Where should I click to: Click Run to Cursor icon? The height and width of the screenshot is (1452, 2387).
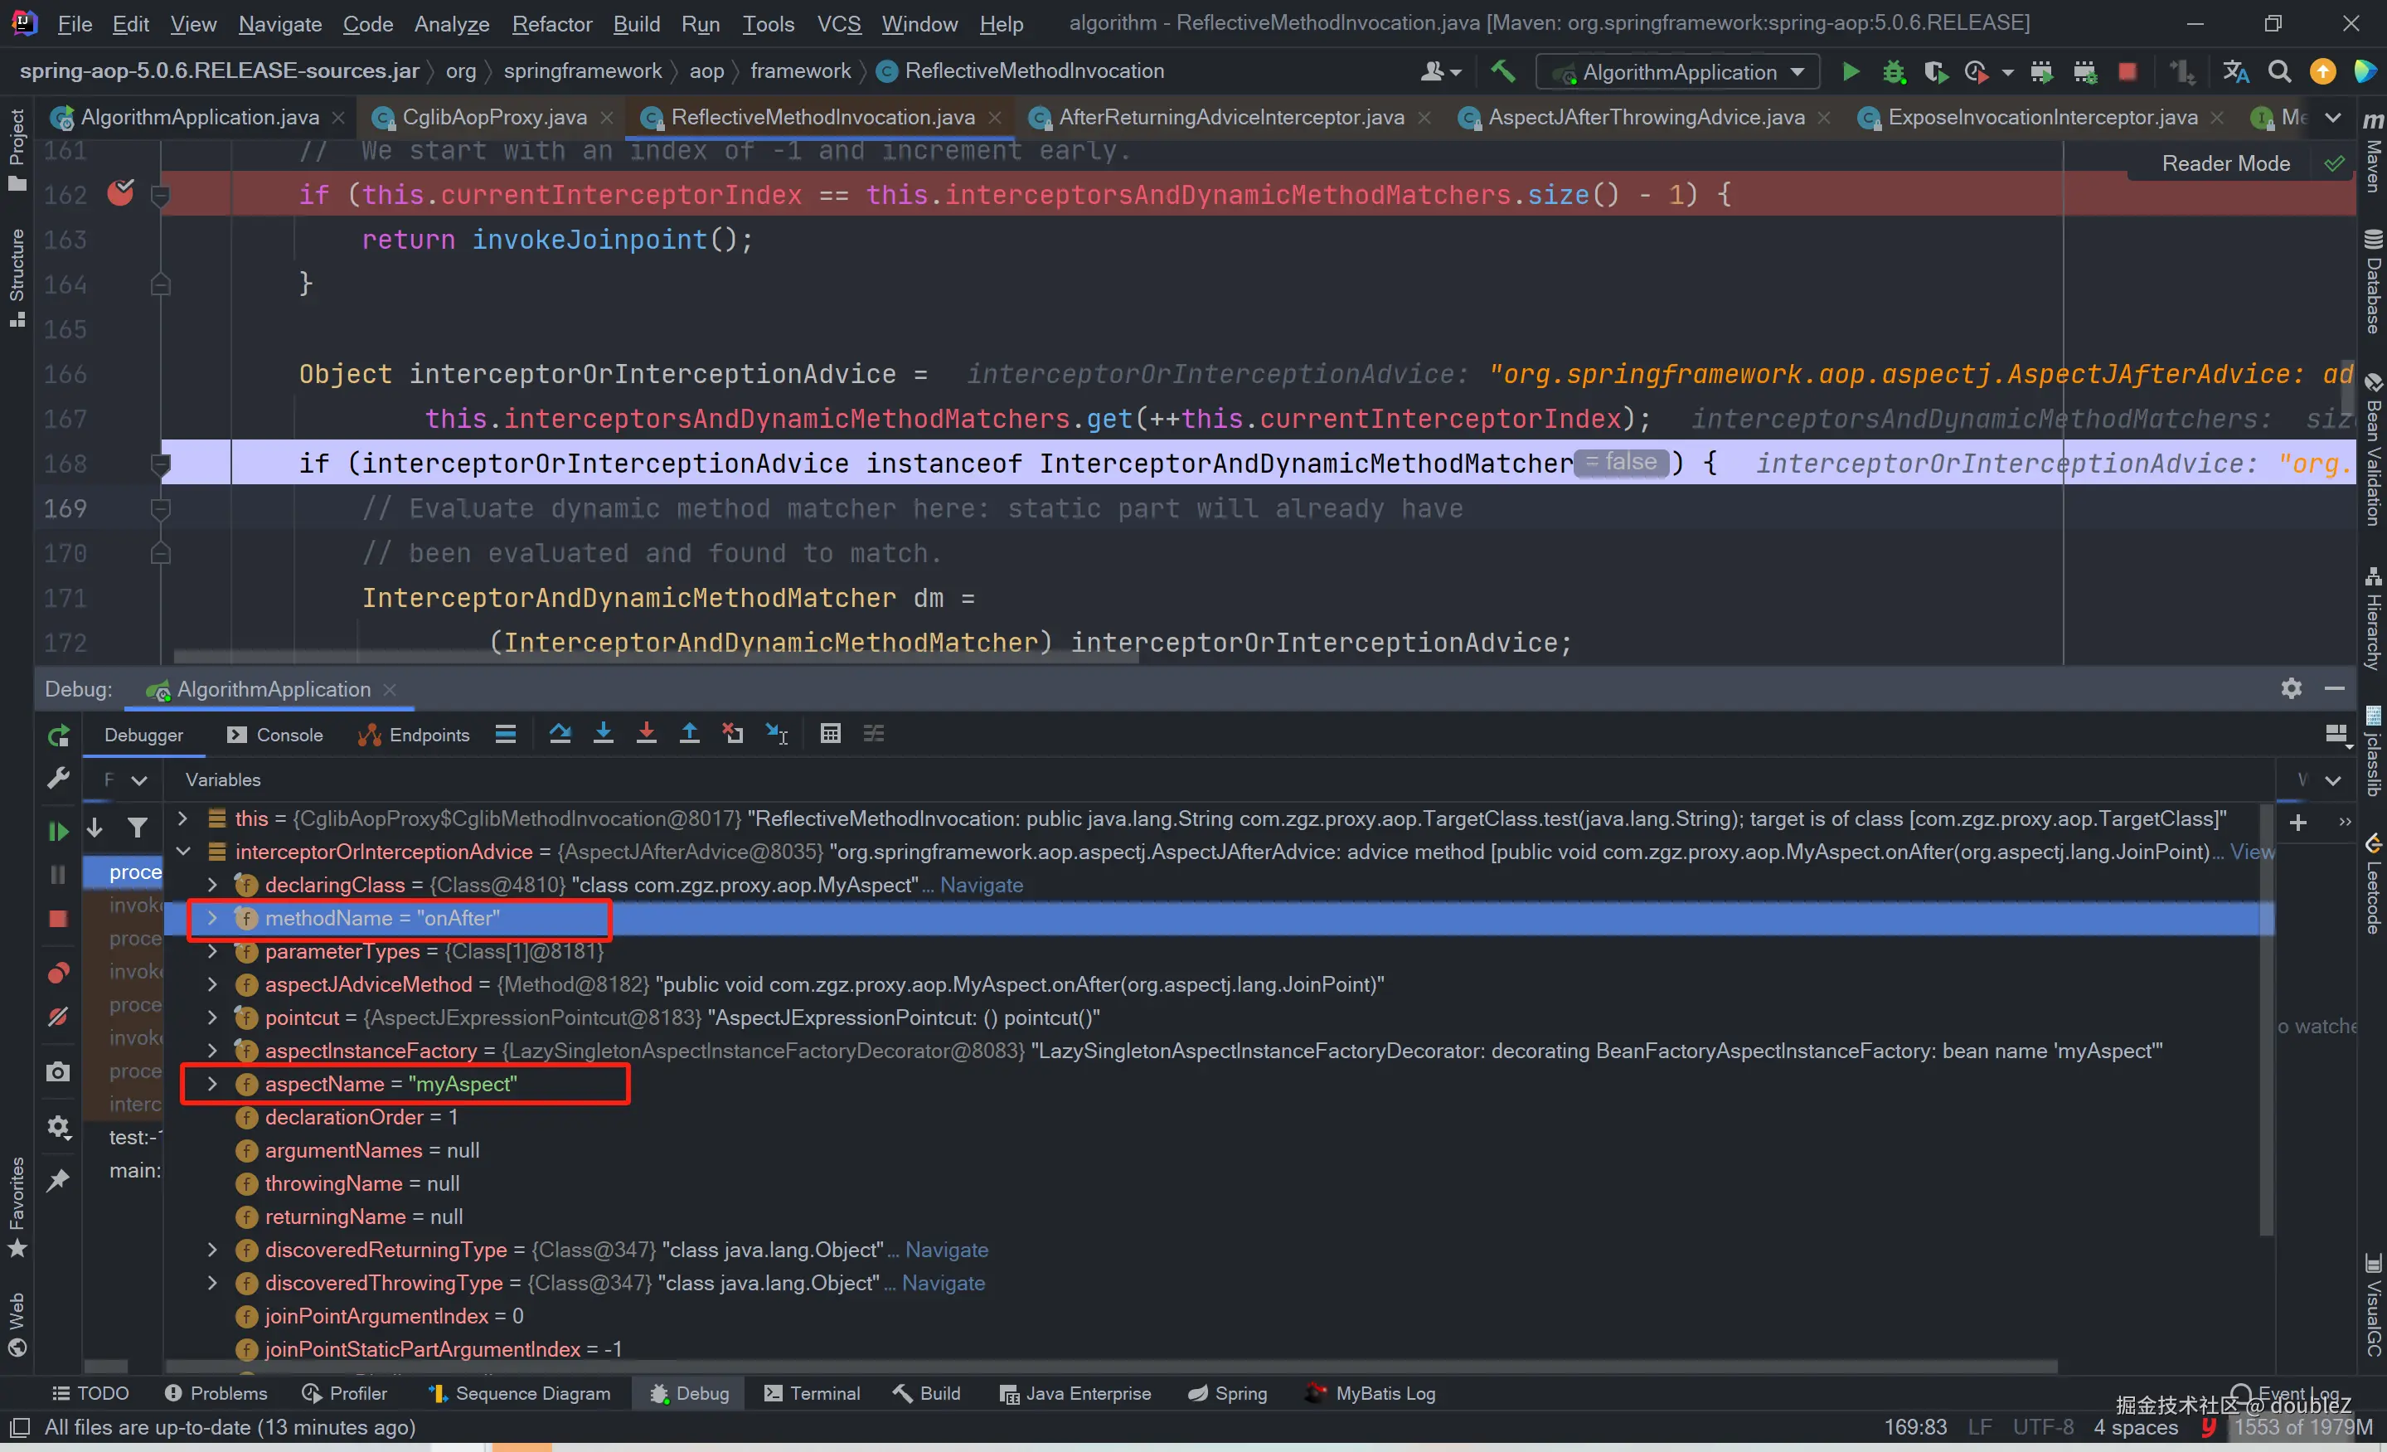[x=776, y=734]
